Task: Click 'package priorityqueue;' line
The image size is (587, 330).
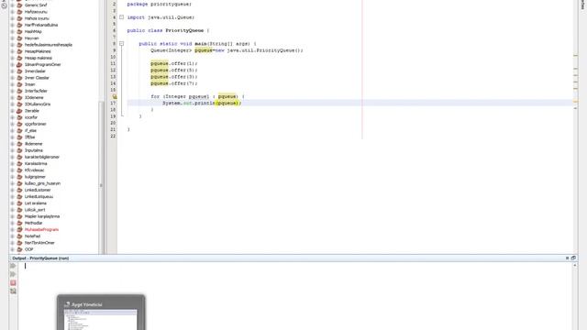Action: (x=160, y=4)
